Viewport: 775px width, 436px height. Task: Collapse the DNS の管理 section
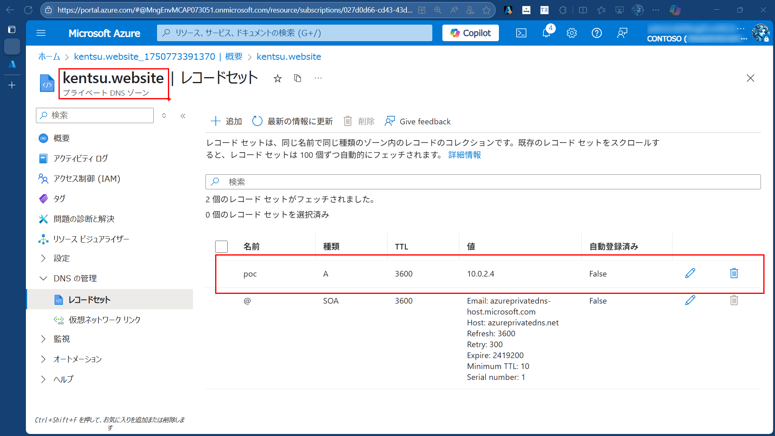coord(75,279)
